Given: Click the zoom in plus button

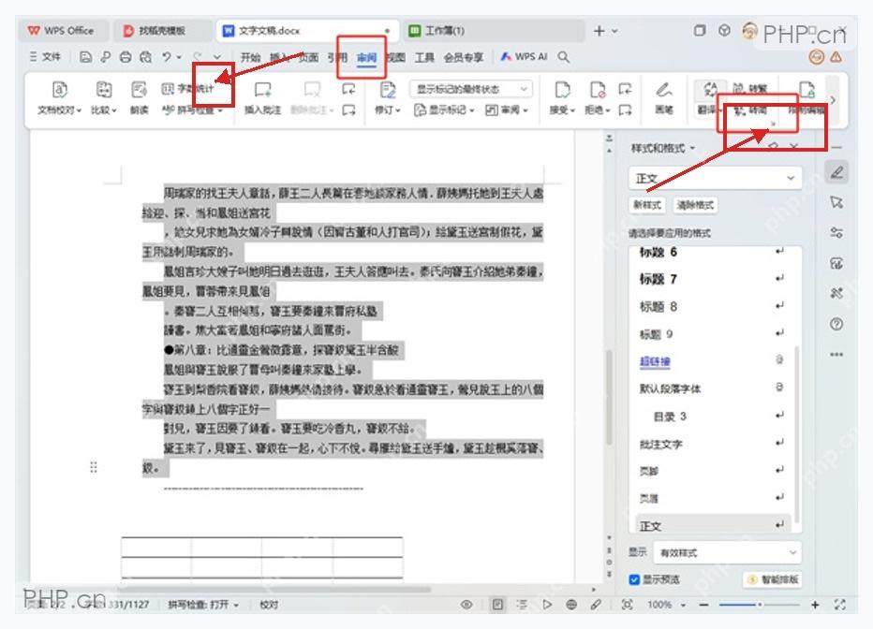Looking at the screenshot, I should 815,605.
